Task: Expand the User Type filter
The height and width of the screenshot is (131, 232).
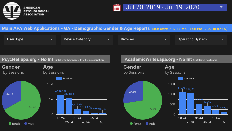Action: [30, 39]
